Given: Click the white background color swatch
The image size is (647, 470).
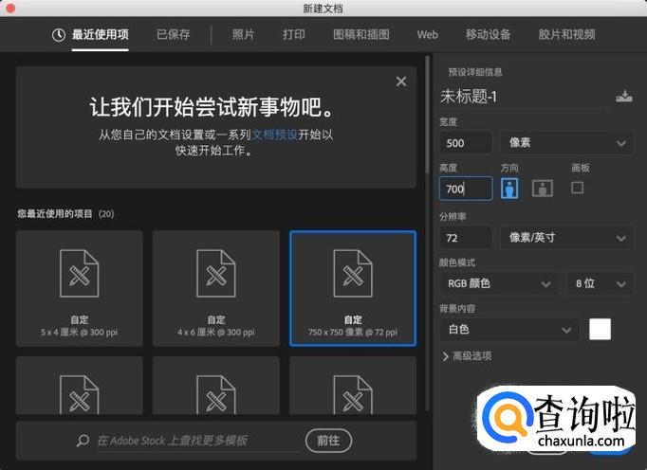Looking at the screenshot, I should (600, 330).
